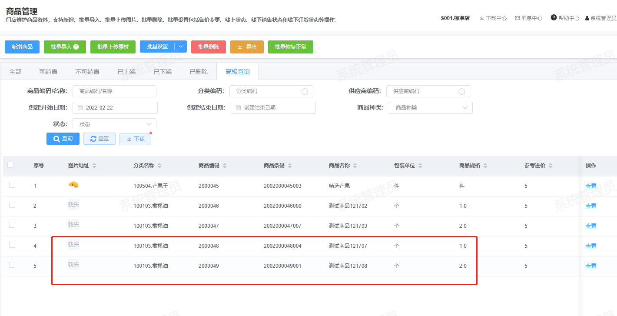Open the 下载中心 download icon link
Viewport: 617px width, 316px height.
[x=482, y=18]
